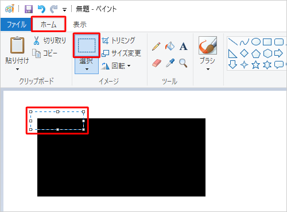The image size is (287, 212).
Task: Click the 貼り付け clipboard icon
Action: point(17,45)
